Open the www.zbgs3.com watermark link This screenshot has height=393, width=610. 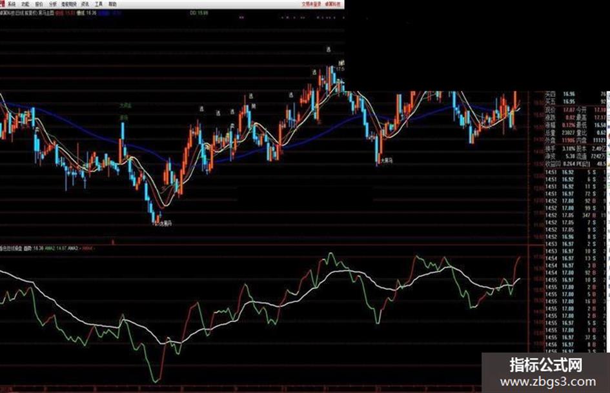(x=548, y=381)
